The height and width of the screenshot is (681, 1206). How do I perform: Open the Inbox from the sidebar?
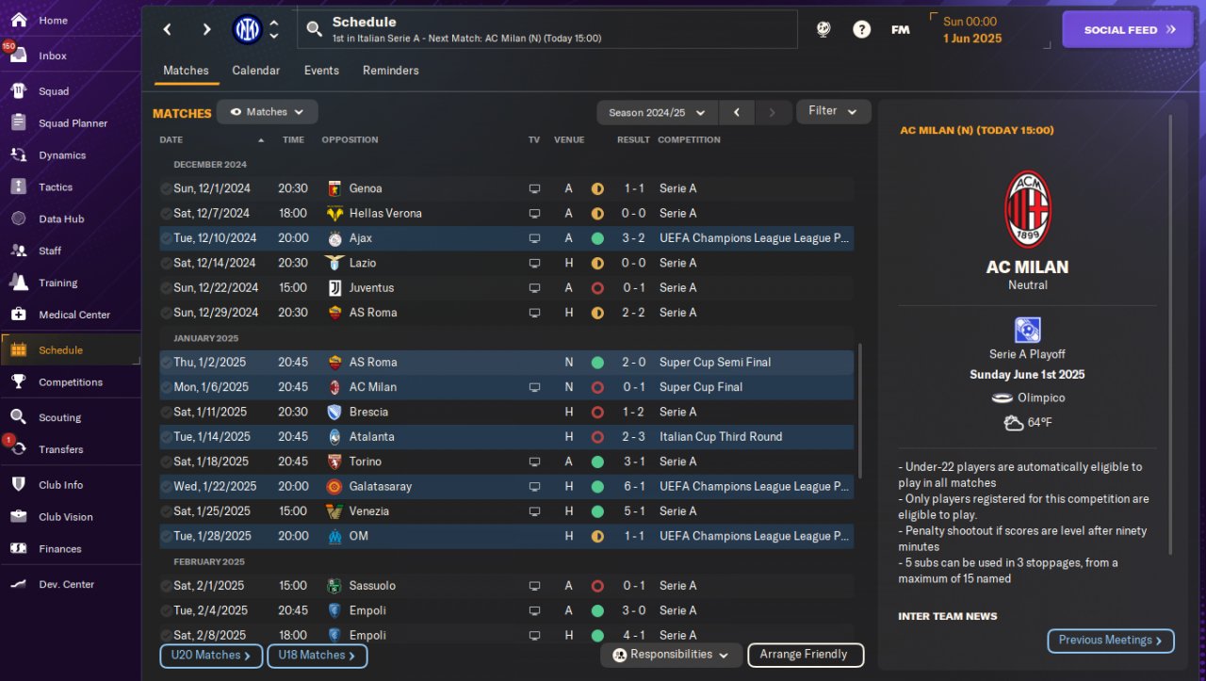tap(19, 55)
